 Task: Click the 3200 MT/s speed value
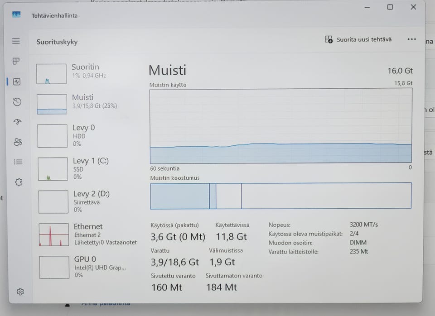click(x=364, y=225)
